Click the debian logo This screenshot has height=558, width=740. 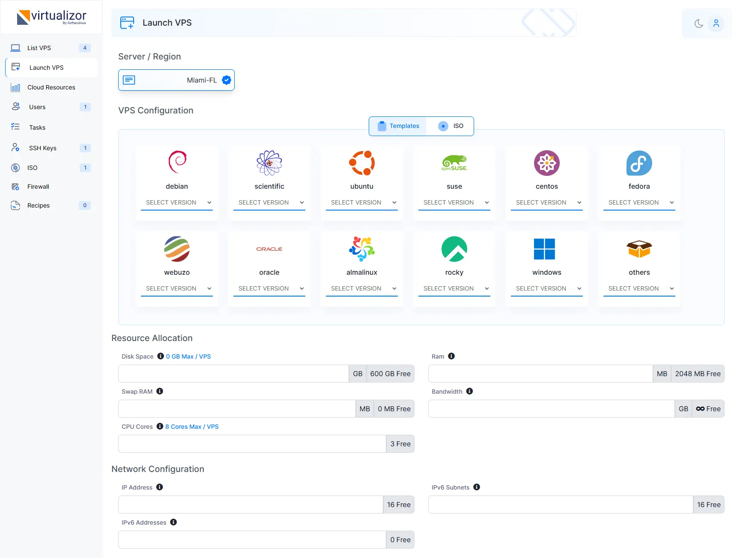pyautogui.click(x=177, y=163)
